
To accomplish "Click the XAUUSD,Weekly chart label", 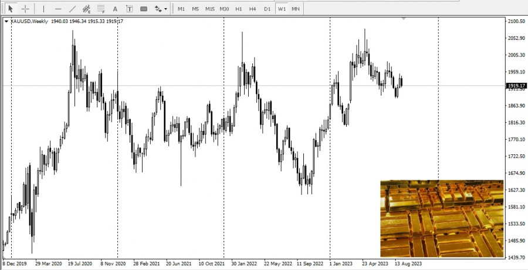I will (29, 21).
